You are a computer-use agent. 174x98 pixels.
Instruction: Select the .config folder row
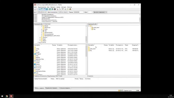[x=60, y=49]
